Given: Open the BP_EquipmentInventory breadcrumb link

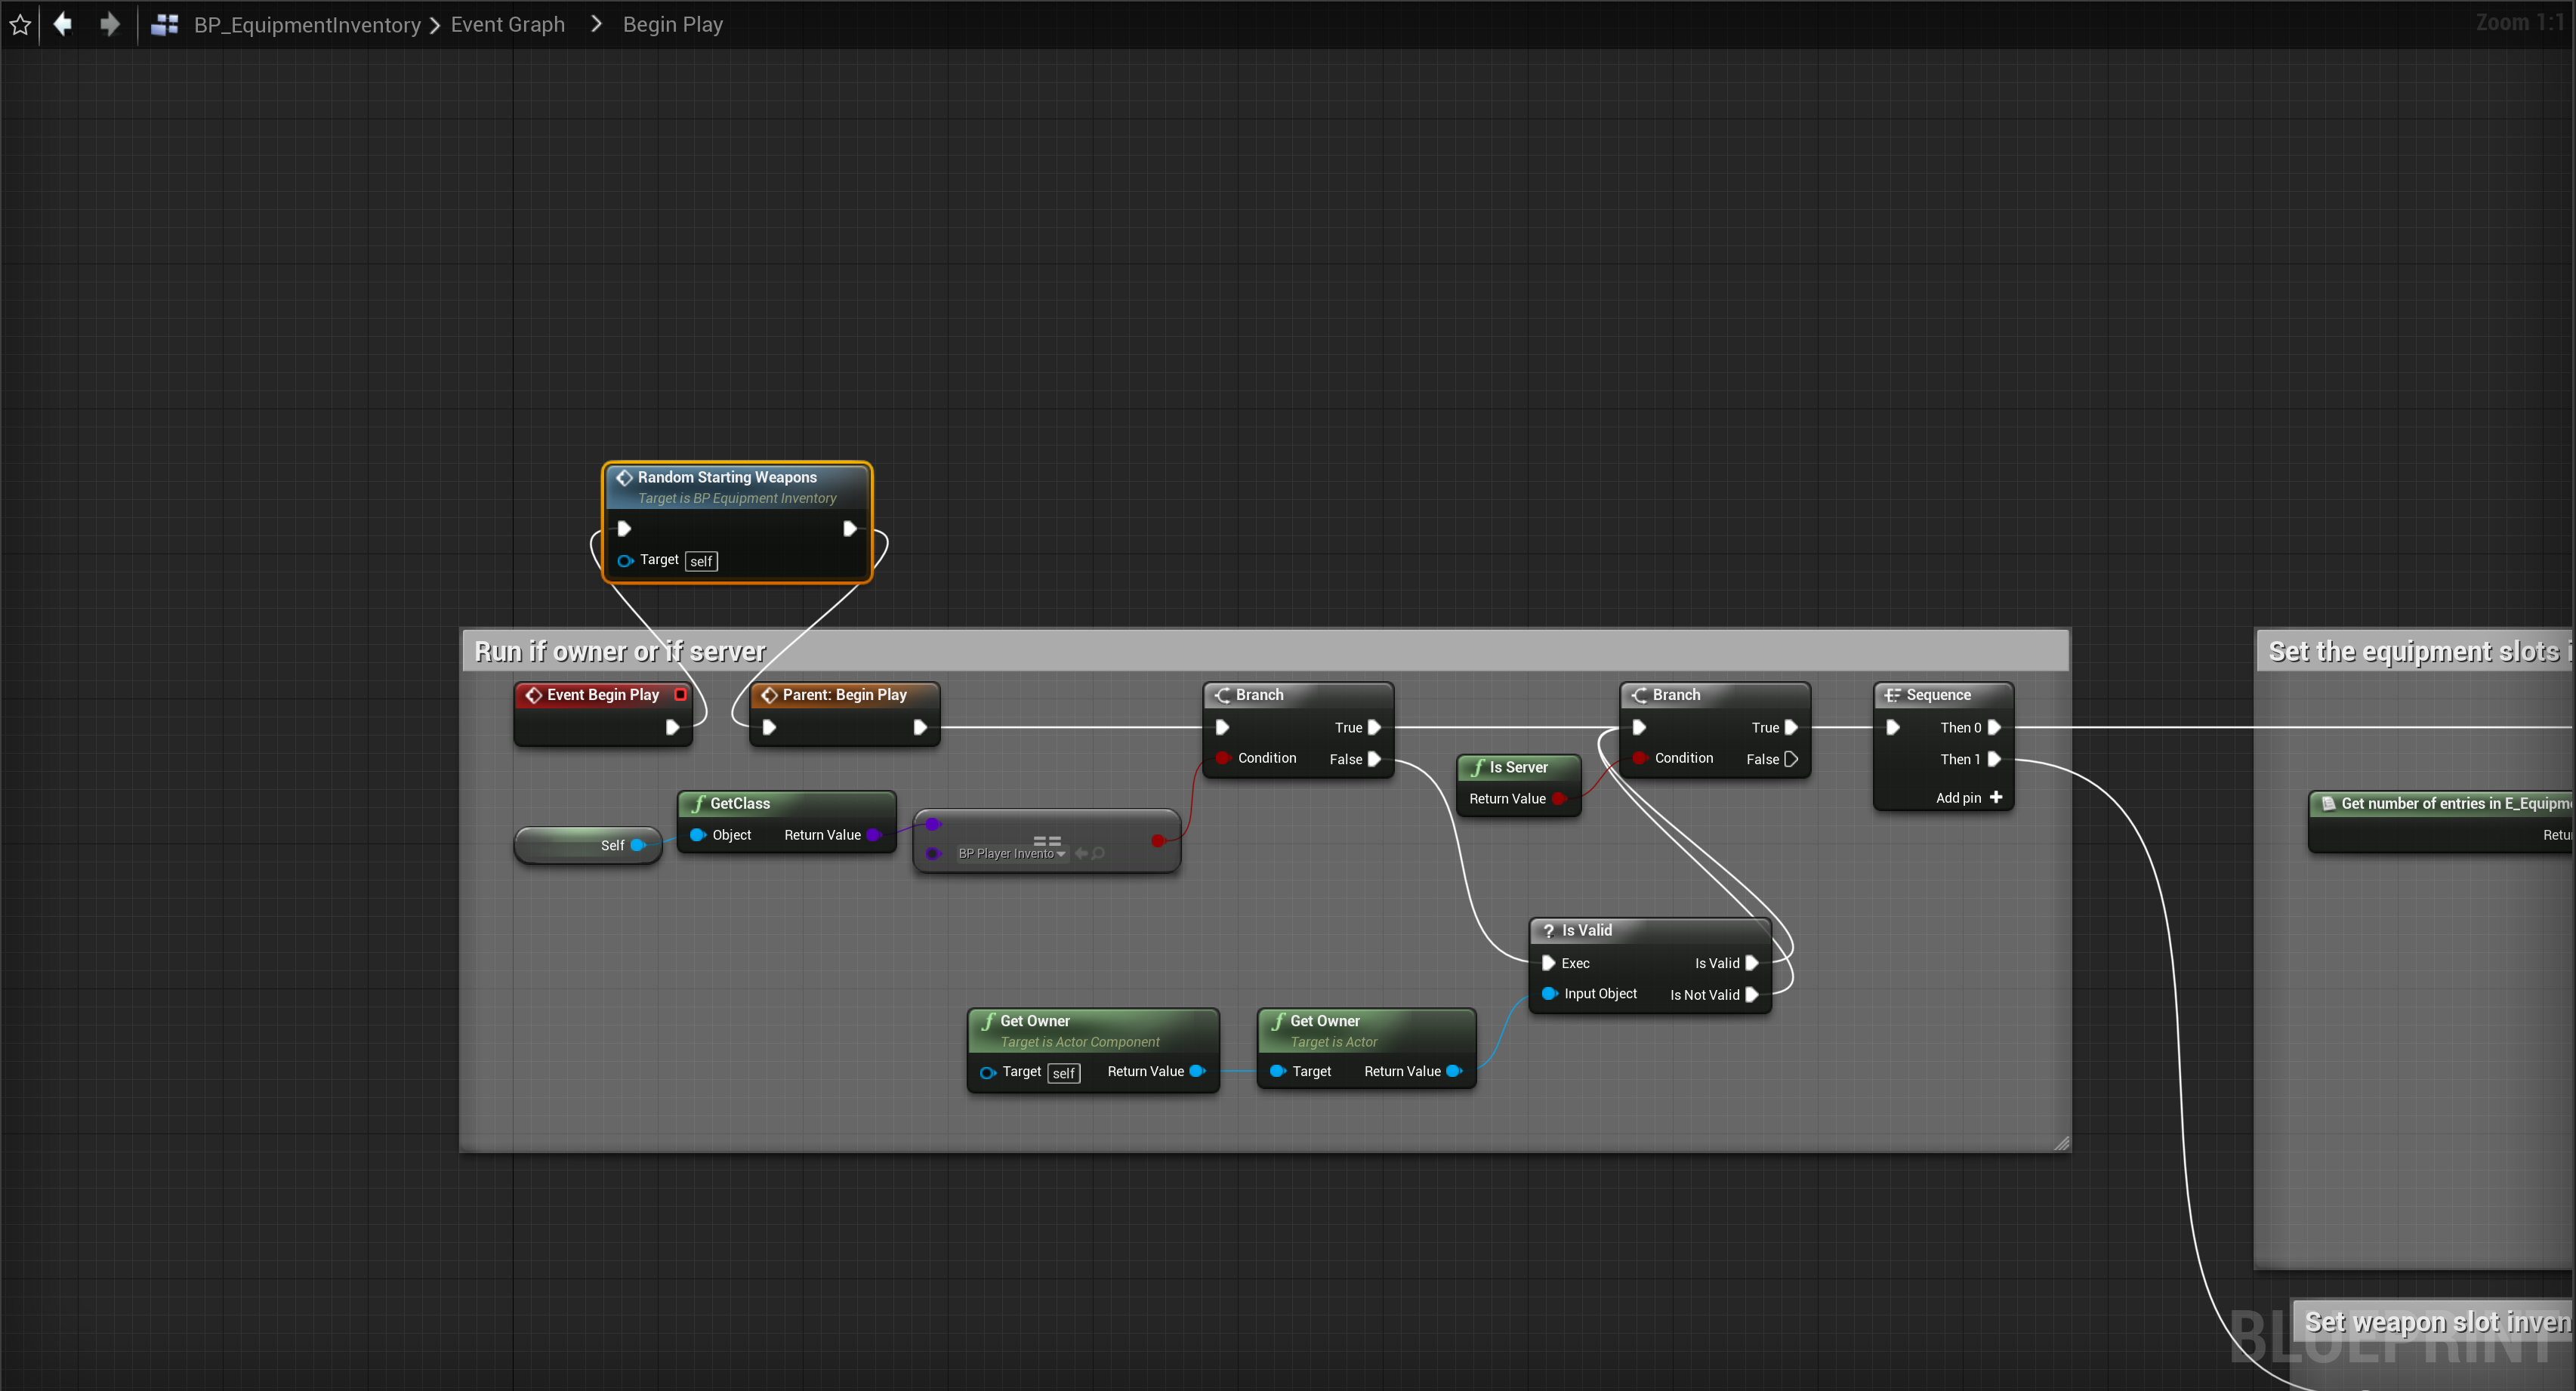Looking at the screenshot, I should point(307,25).
